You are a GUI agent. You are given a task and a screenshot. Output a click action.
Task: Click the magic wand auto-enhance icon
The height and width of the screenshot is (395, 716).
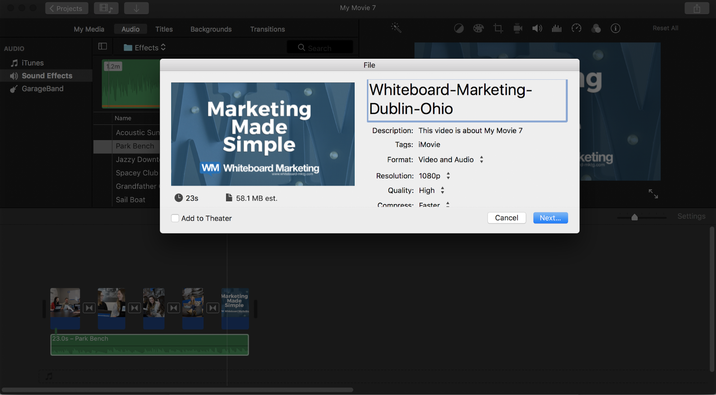[x=396, y=28]
